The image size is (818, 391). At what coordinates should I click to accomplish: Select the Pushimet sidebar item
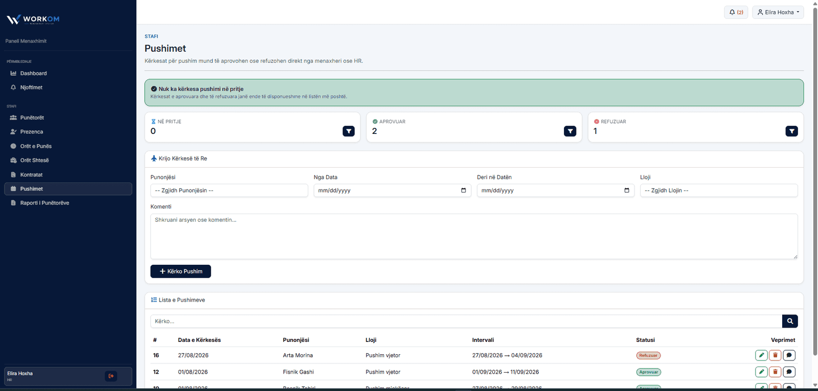tap(68, 189)
